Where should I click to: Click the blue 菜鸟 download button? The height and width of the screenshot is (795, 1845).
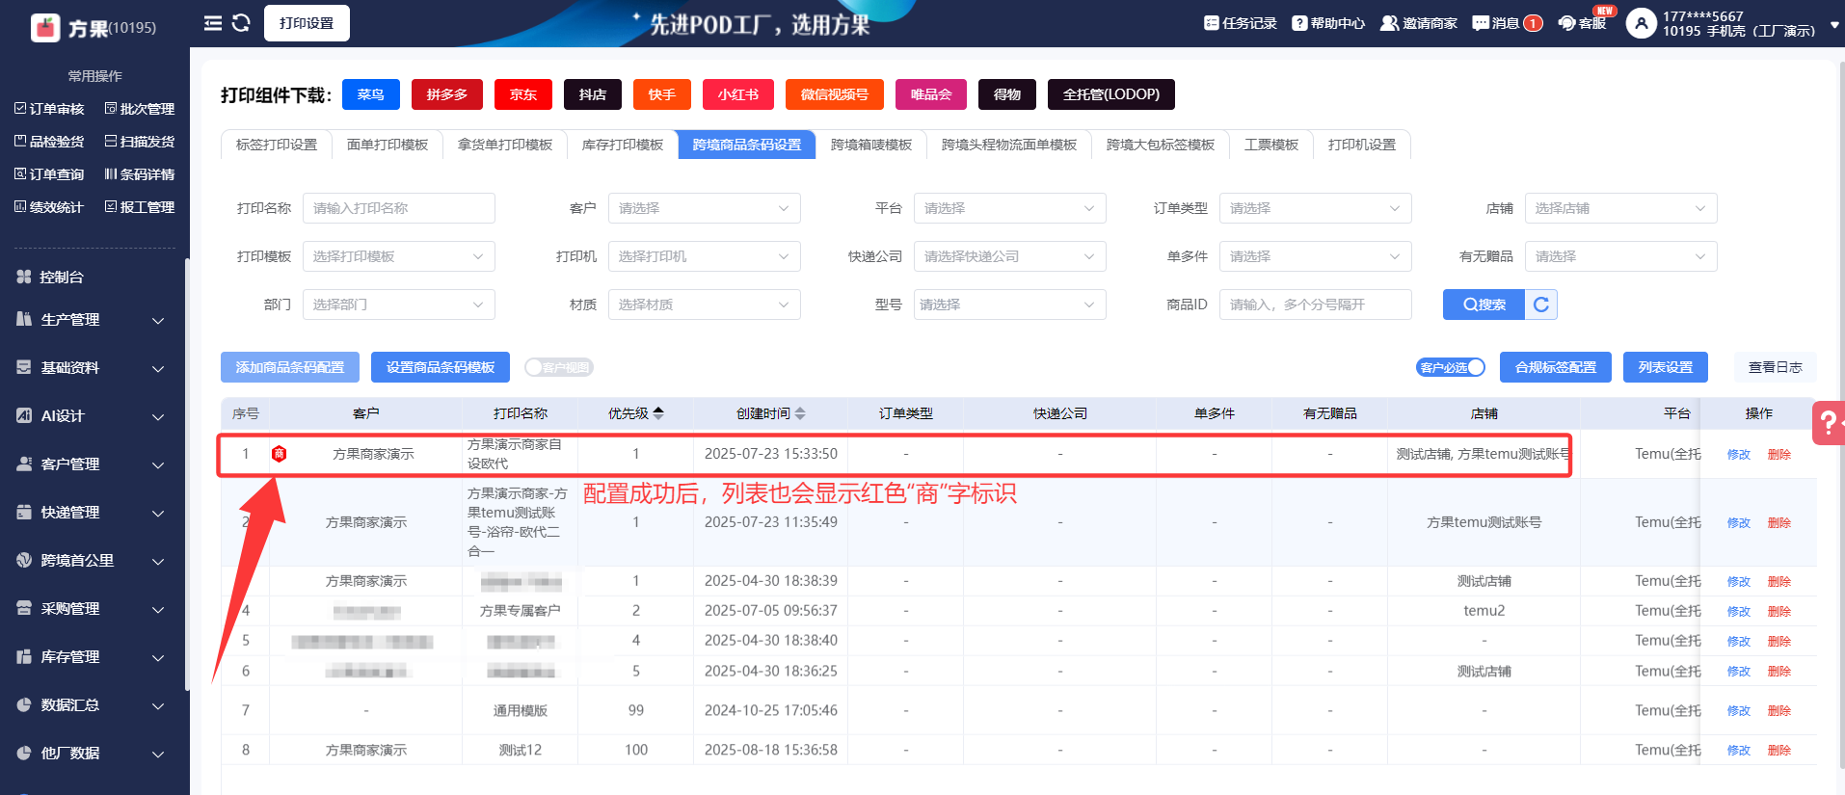[x=370, y=94]
